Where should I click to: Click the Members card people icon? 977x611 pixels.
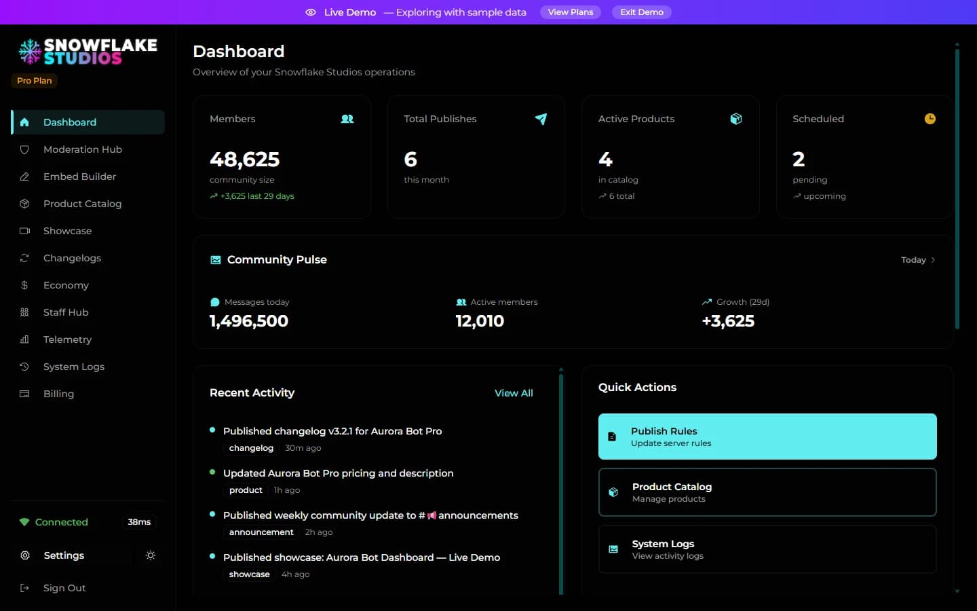(347, 119)
